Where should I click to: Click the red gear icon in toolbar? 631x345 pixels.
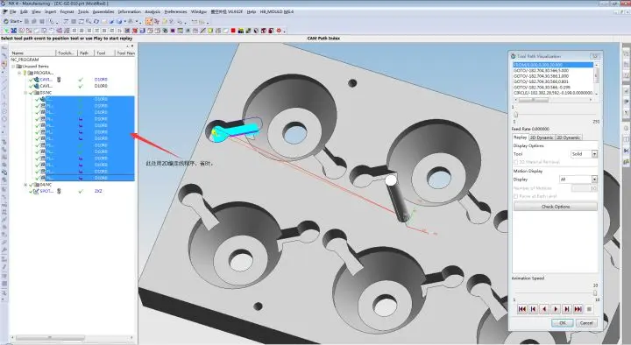[x=279, y=31]
